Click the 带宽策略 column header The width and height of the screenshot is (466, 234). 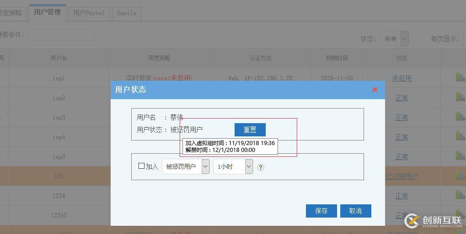pyautogui.click(x=159, y=58)
